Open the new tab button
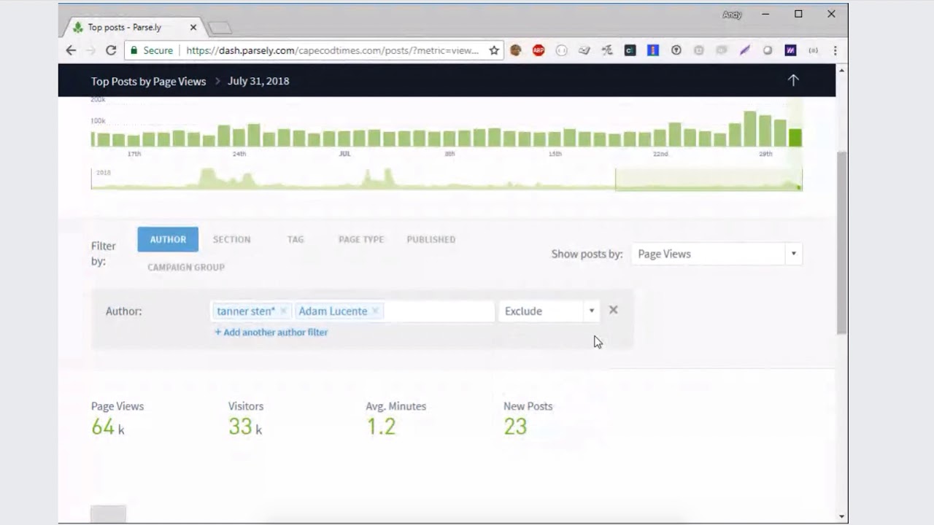The height and width of the screenshot is (525, 934). tap(220, 28)
